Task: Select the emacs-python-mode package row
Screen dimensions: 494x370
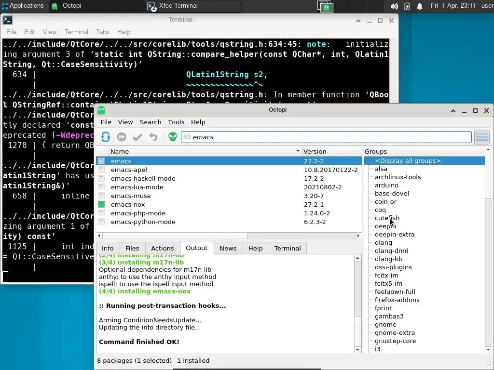Action: click(229, 222)
